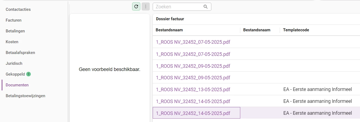
Task: Open Contactacties in the sidebar
Action: (x=18, y=9)
